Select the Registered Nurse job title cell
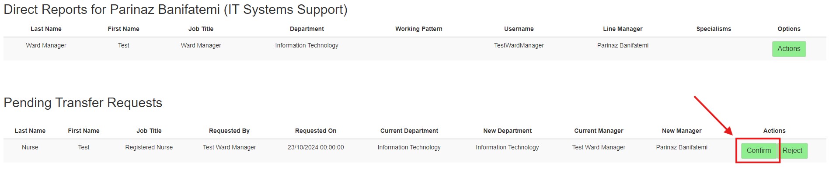829x196 pixels. tap(149, 147)
